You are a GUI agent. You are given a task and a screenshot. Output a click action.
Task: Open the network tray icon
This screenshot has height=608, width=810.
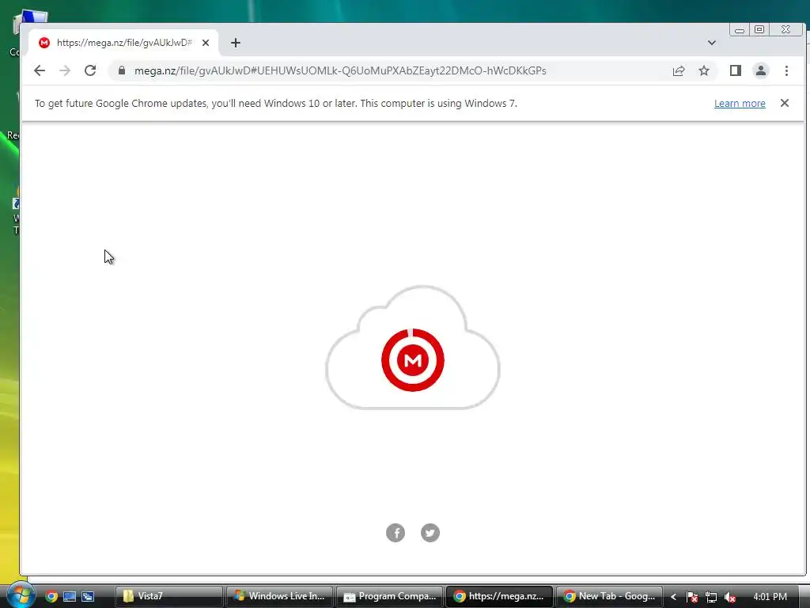pos(711,597)
